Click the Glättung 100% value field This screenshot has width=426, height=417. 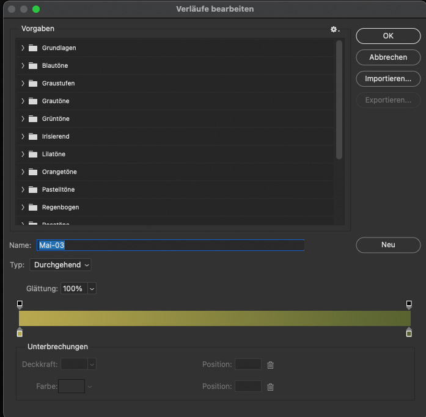74,289
